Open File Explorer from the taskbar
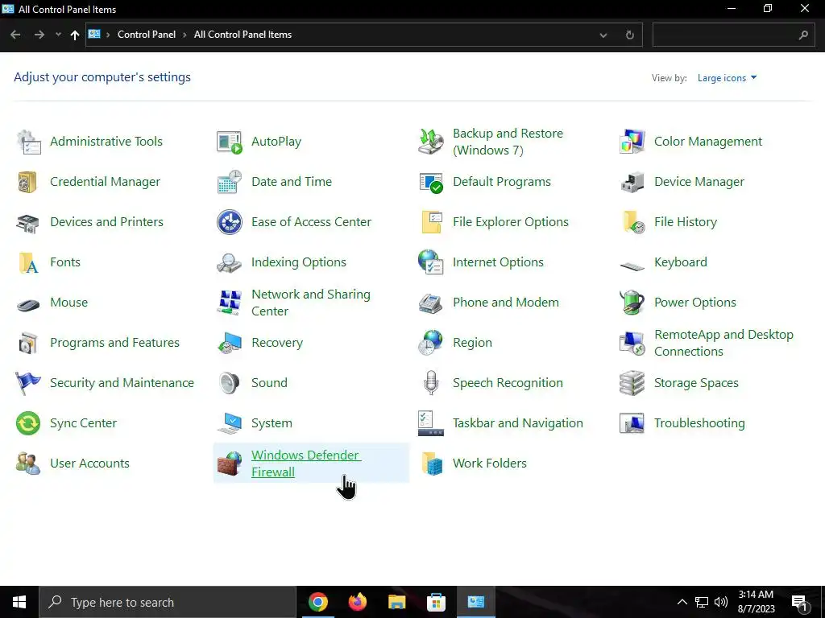 (x=396, y=602)
